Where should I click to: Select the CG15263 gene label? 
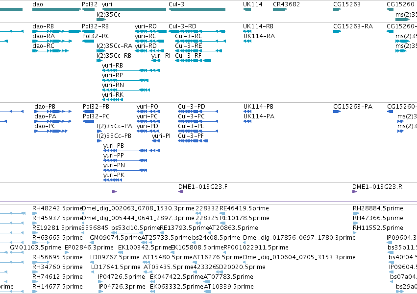[x=347, y=4]
